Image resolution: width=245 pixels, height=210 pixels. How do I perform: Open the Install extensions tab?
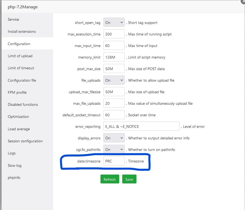[x=22, y=31]
